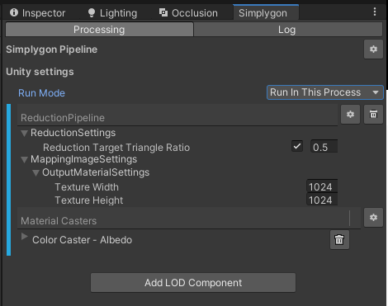
Task: Delete the ReductionPipeline with trash icon
Action: [373, 115]
